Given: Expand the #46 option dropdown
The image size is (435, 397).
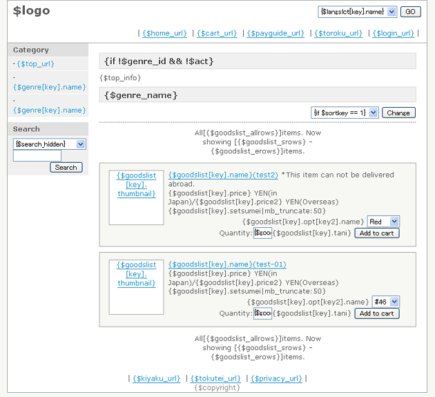Looking at the screenshot, I should tap(385, 302).
